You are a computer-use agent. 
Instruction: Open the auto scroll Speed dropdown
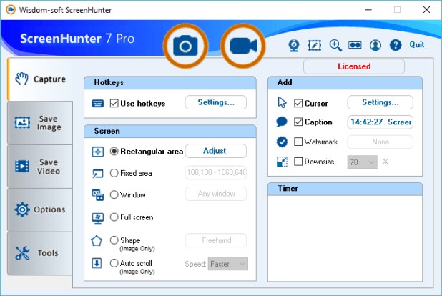tap(228, 264)
